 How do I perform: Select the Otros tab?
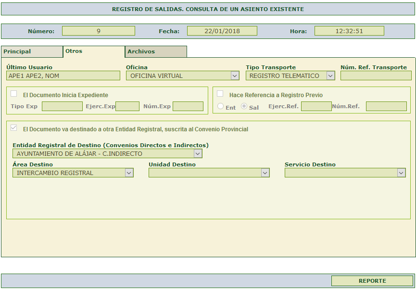94,51
